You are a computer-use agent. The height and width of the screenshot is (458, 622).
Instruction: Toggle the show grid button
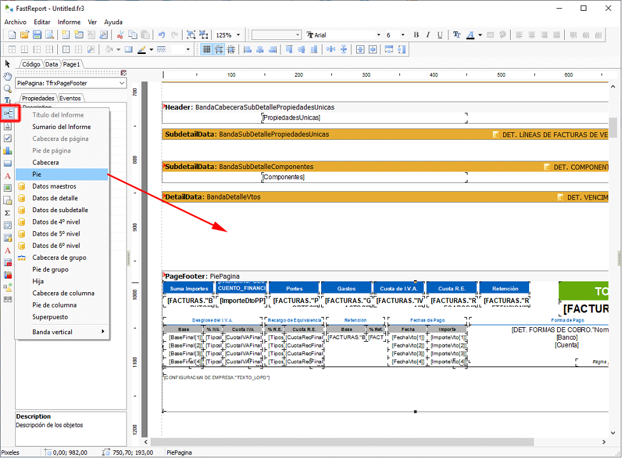click(x=207, y=50)
